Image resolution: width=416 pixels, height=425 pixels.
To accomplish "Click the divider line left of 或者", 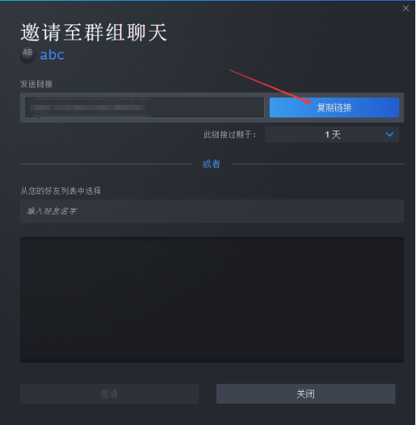I will (106, 164).
